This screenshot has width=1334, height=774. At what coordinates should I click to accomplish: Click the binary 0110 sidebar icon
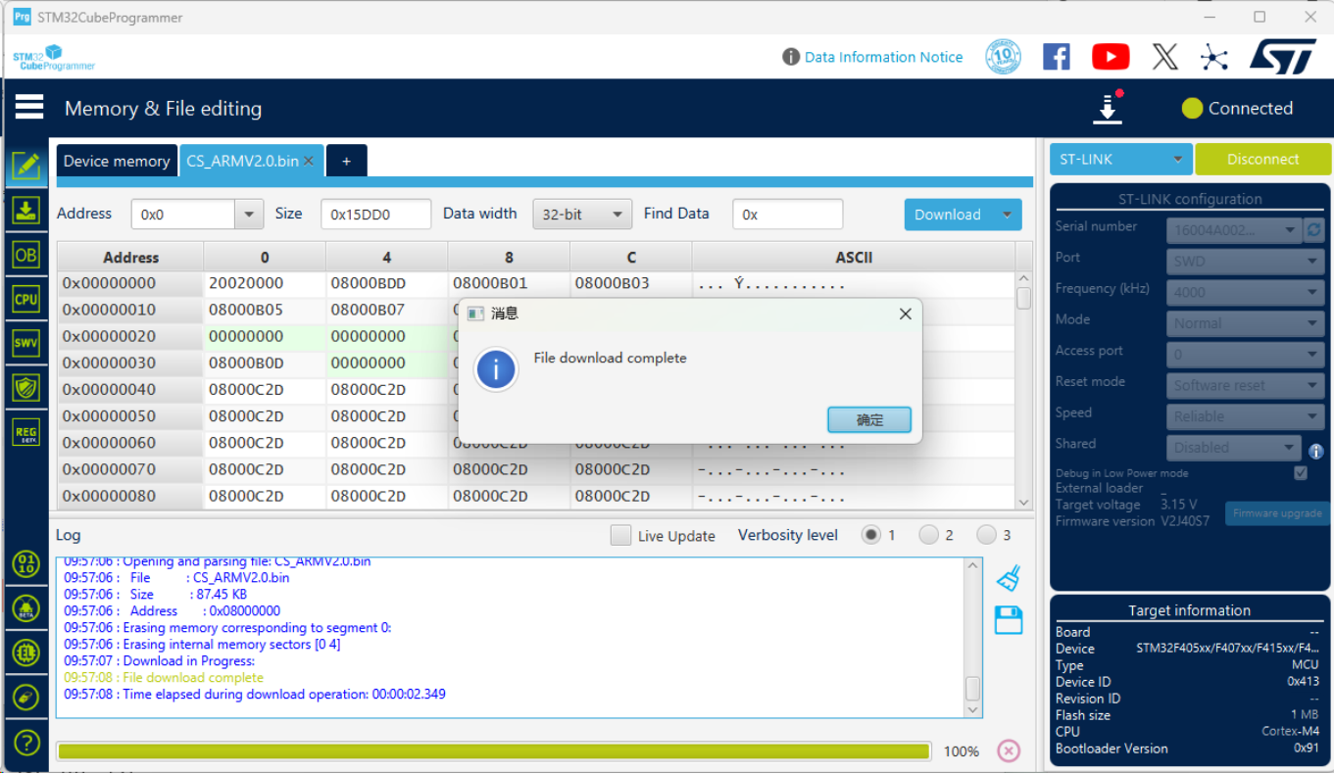pos(25,563)
